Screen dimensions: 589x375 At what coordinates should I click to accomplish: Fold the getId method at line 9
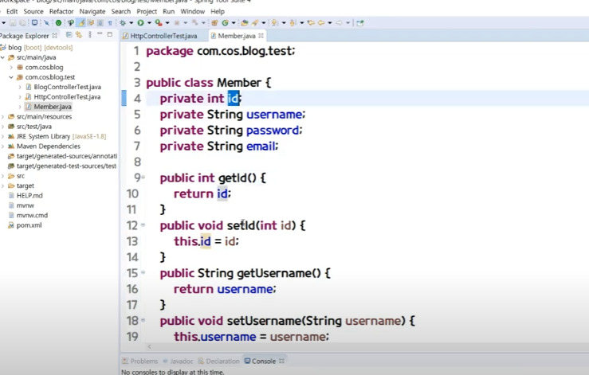(143, 178)
